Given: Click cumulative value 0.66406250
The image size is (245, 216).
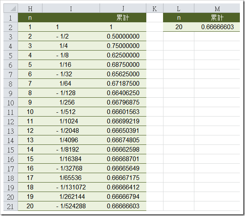Looking at the screenshot, I should pyautogui.click(x=123, y=93).
